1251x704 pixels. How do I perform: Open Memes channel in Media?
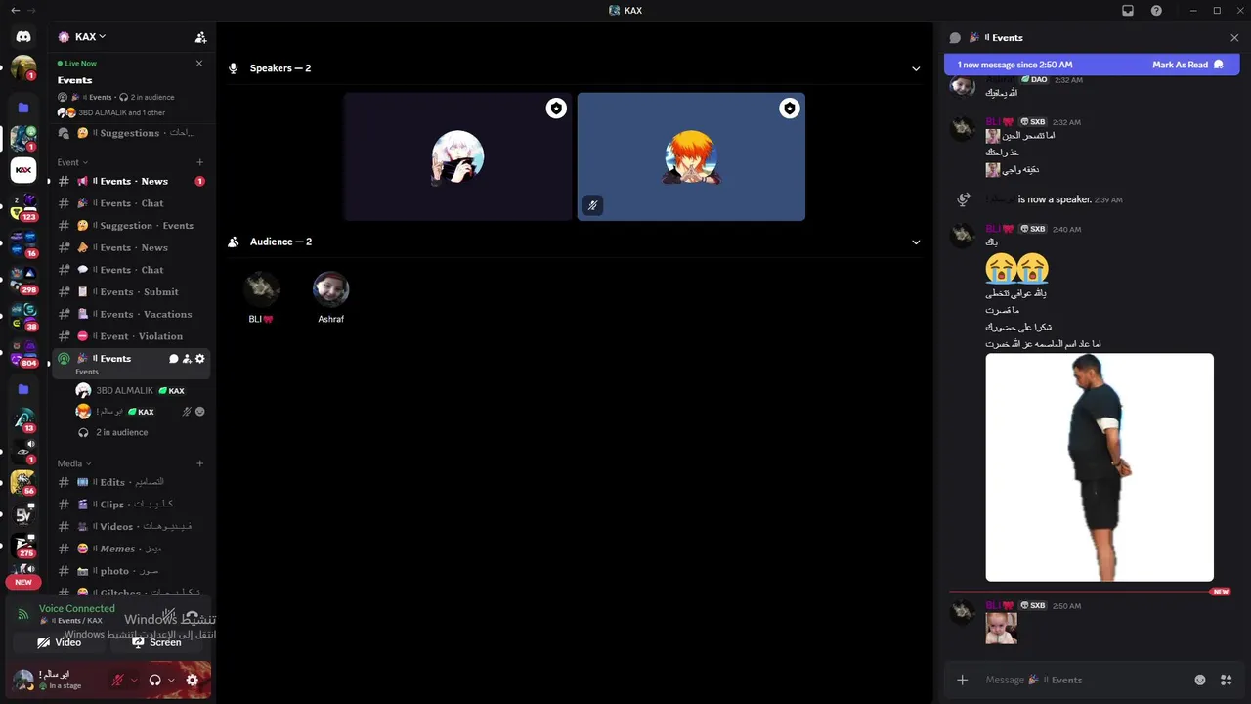[x=131, y=549]
